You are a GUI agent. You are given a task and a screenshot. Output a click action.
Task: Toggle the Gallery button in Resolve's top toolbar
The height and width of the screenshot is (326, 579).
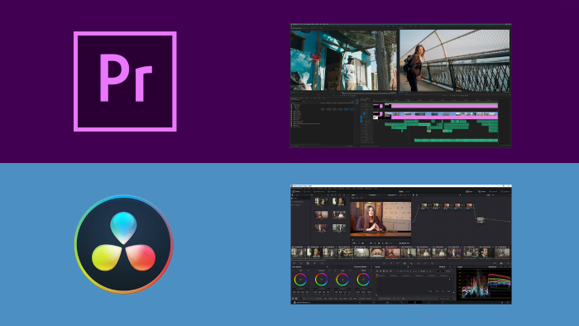[x=296, y=191]
